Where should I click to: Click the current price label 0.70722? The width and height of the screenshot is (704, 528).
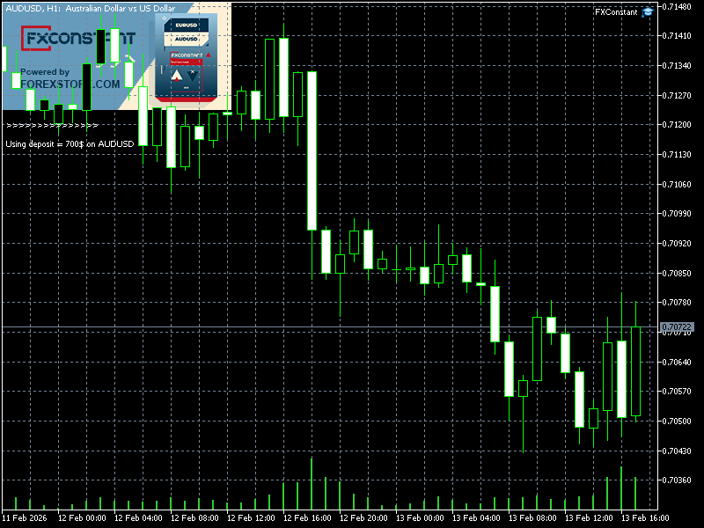[677, 326]
